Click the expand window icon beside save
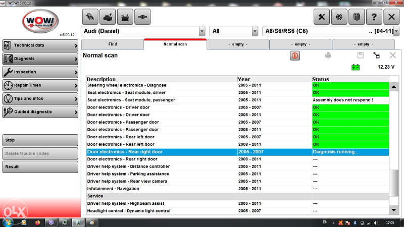 376,55
